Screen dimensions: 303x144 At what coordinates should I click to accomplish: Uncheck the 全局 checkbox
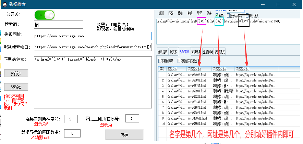pyautogui.click(x=217, y=15)
